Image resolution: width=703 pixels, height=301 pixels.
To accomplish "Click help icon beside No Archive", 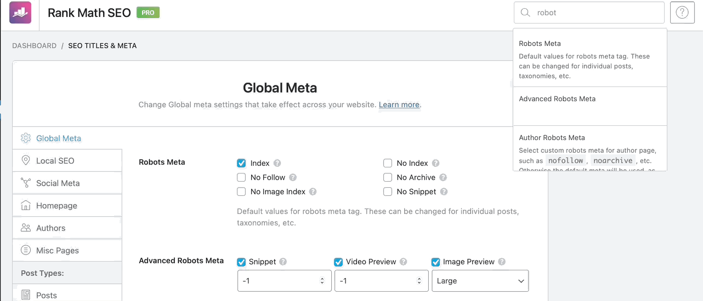I will point(443,177).
